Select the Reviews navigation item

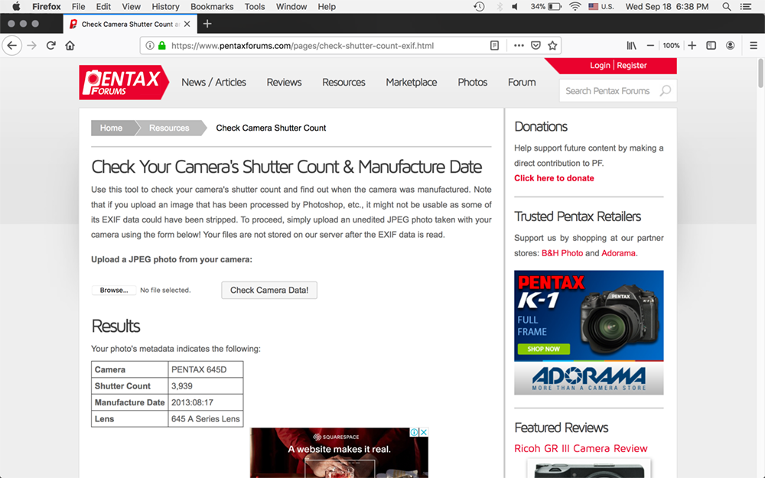284,83
